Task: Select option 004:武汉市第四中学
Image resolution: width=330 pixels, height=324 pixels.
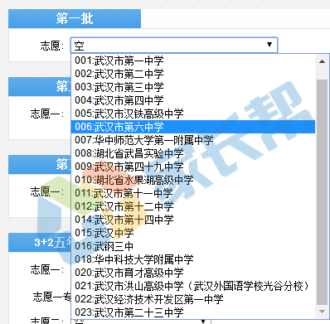Action: (x=193, y=100)
